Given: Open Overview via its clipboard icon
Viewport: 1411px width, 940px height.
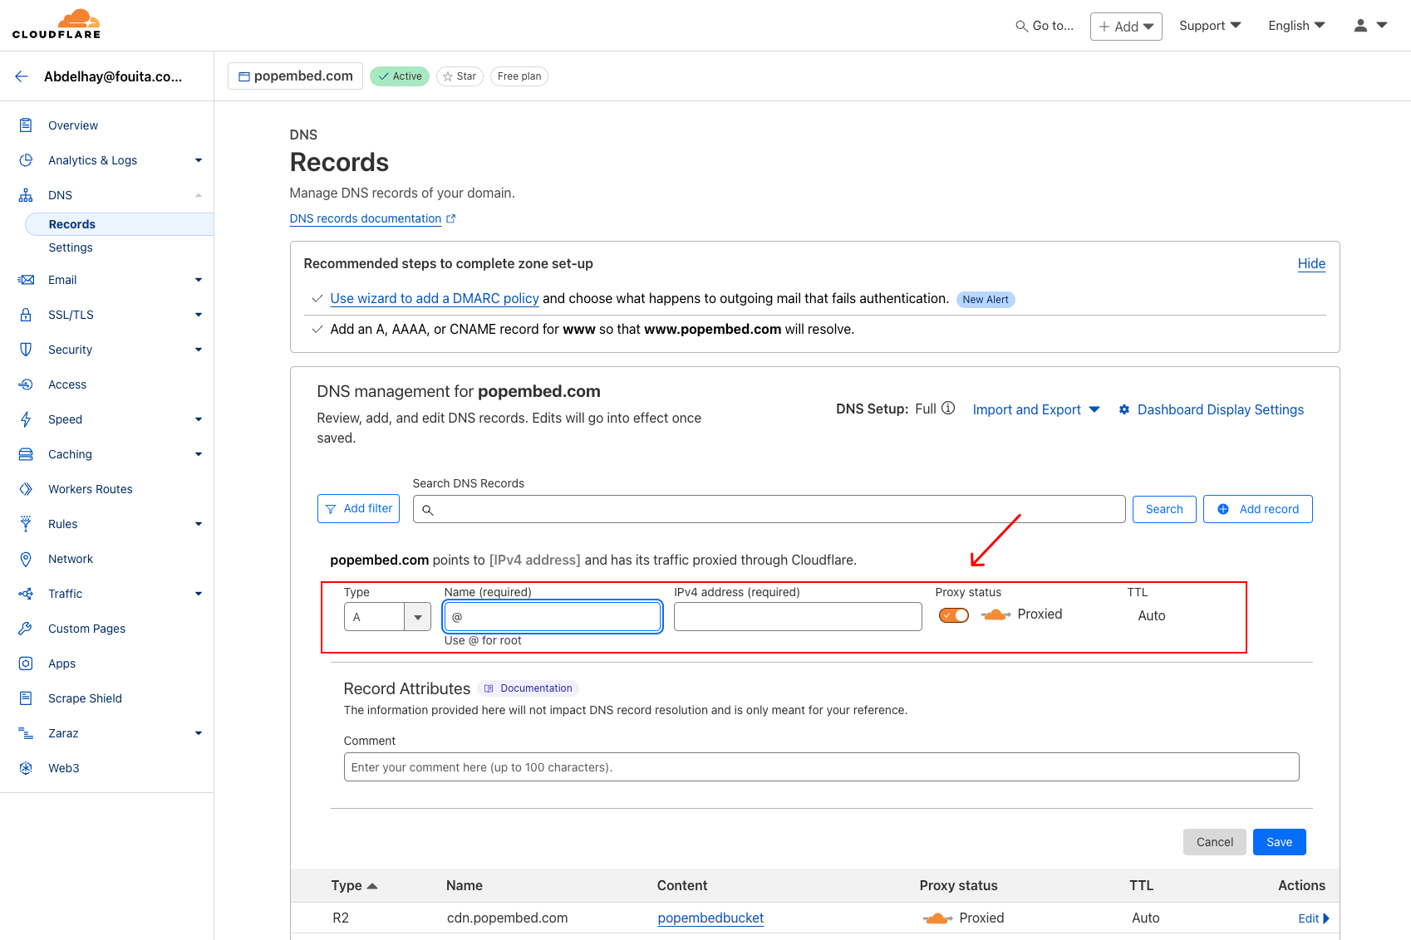Looking at the screenshot, I should point(26,125).
